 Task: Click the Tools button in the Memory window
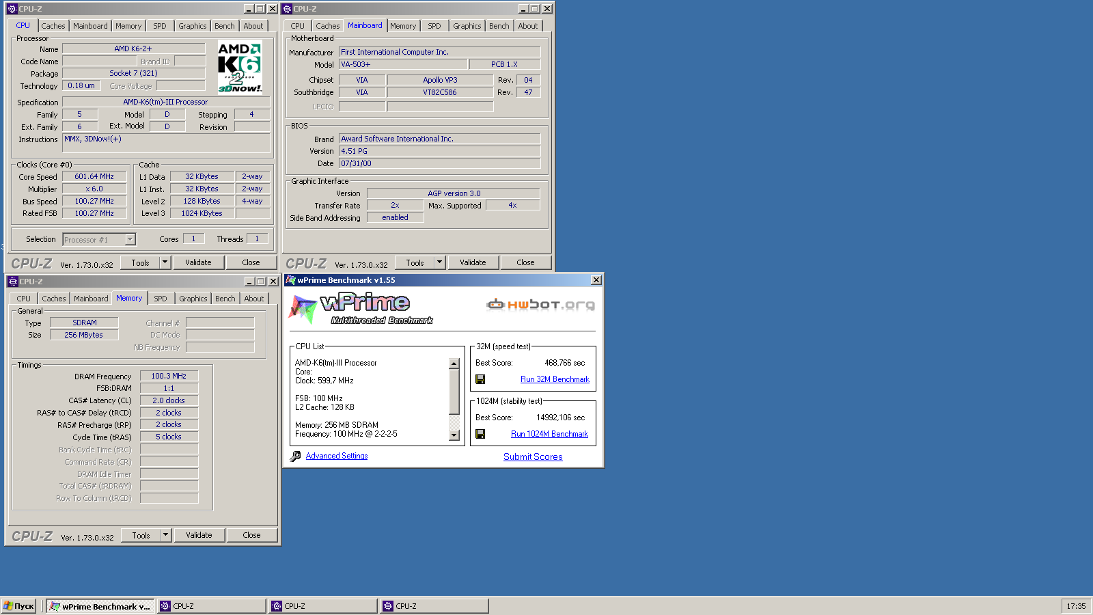coord(141,535)
